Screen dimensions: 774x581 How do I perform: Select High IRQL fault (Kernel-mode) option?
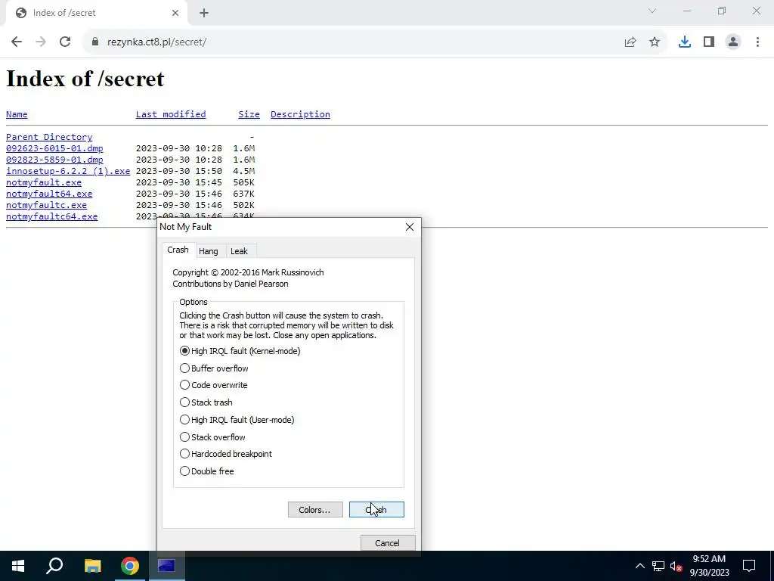tap(240, 351)
